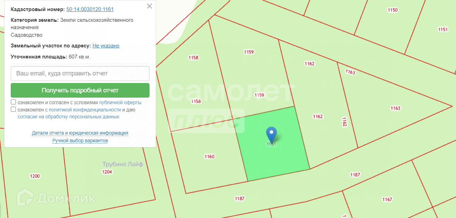
Task: Click 'Трубино Лайф' map label
Action: click(123, 164)
